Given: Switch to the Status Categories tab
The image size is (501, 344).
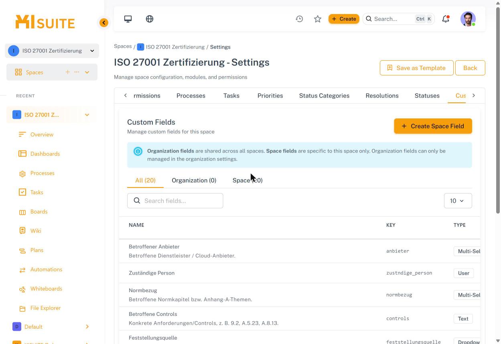Looking at the screenshot, I should pyautogui.click(x=324, y=96).
